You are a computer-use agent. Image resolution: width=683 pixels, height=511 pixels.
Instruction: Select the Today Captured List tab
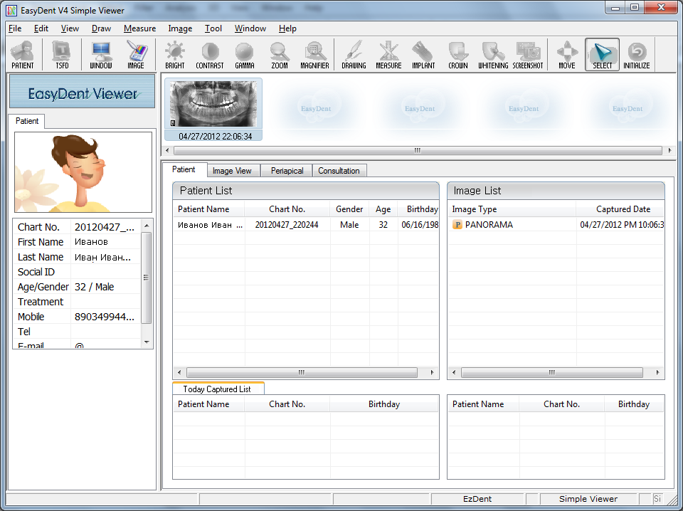point(218,389)
